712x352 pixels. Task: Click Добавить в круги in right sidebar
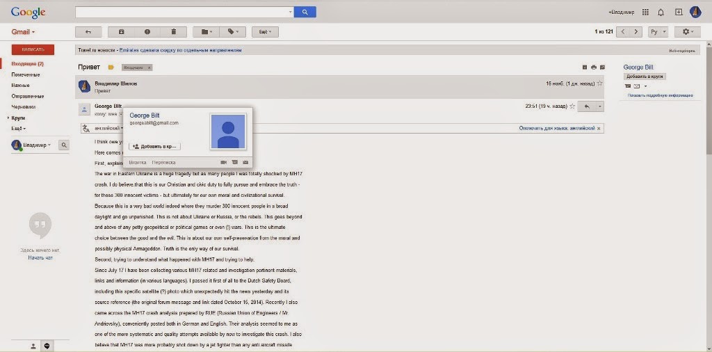click(x=645, y=77)
